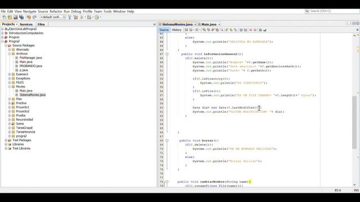Toggle Rectangular Selection mode
Screen dimensions: 360x202
pyautogui.click(x=222, y=30)
